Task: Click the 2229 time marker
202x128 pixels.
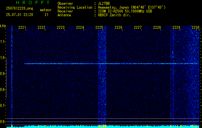Action: [x=176, y=27]
